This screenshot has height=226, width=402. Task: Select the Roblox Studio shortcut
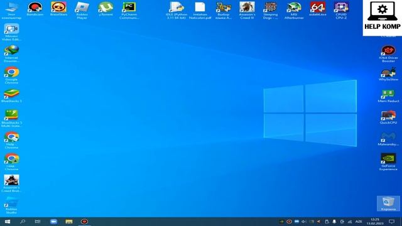click(x=11, y=205)
